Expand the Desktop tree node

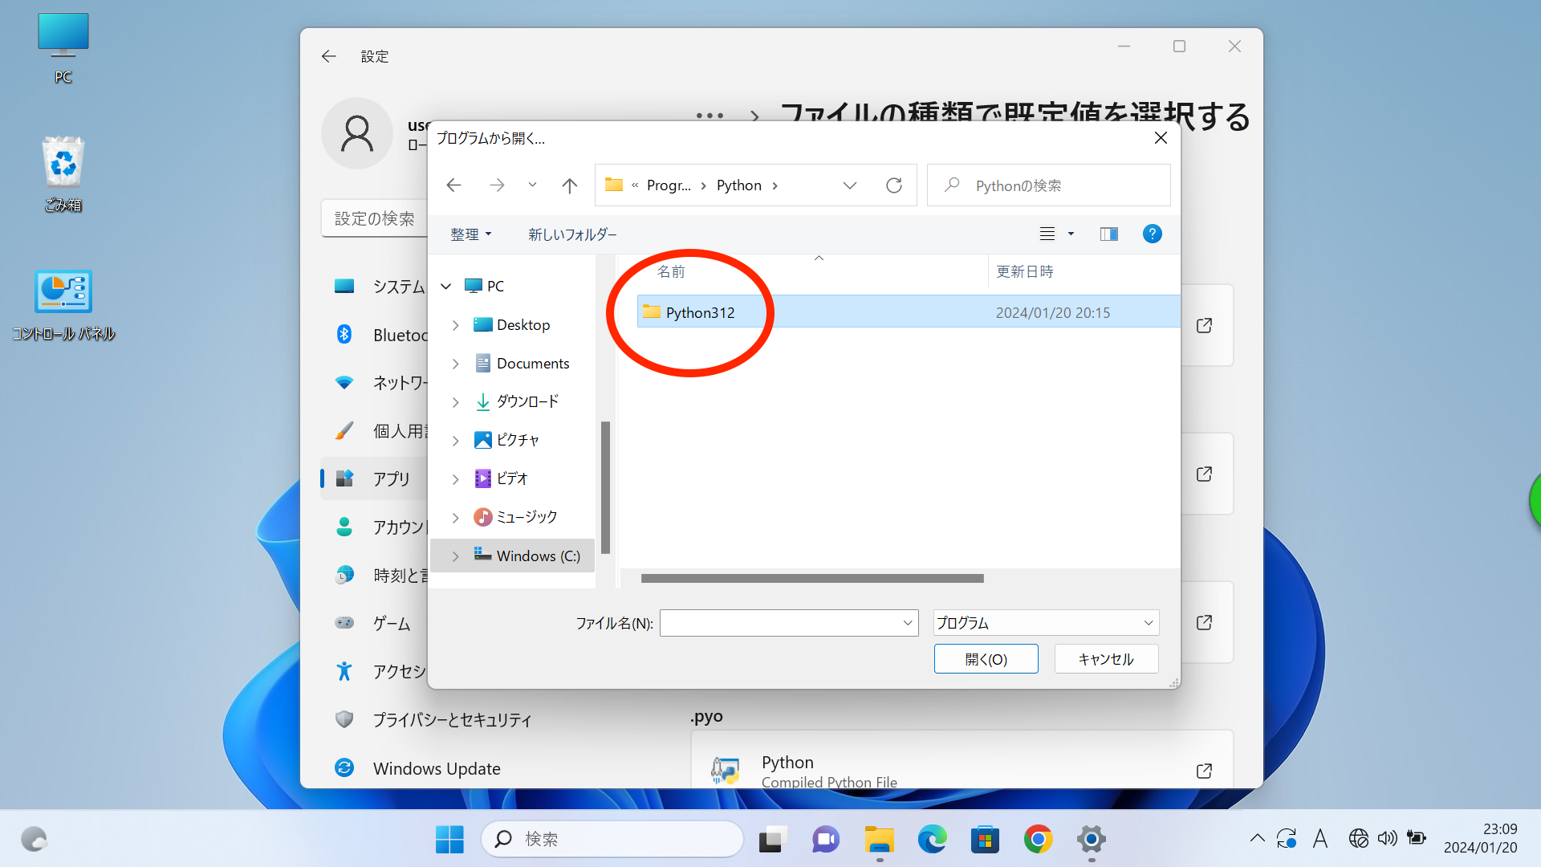455,325
